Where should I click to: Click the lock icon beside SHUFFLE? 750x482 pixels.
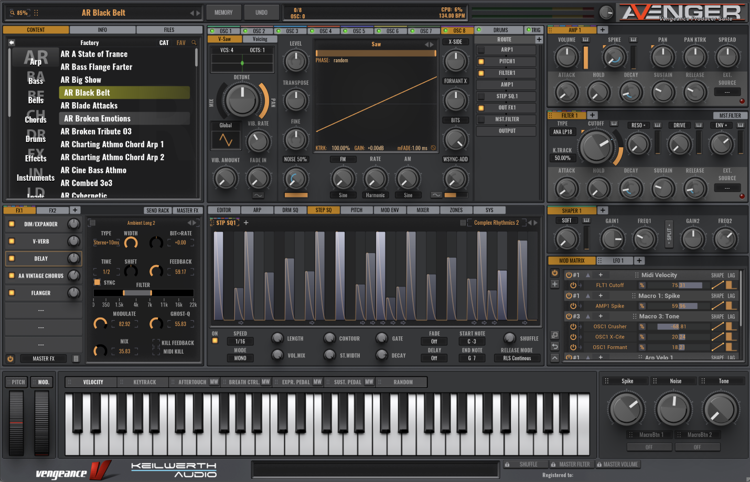[507, 465]
